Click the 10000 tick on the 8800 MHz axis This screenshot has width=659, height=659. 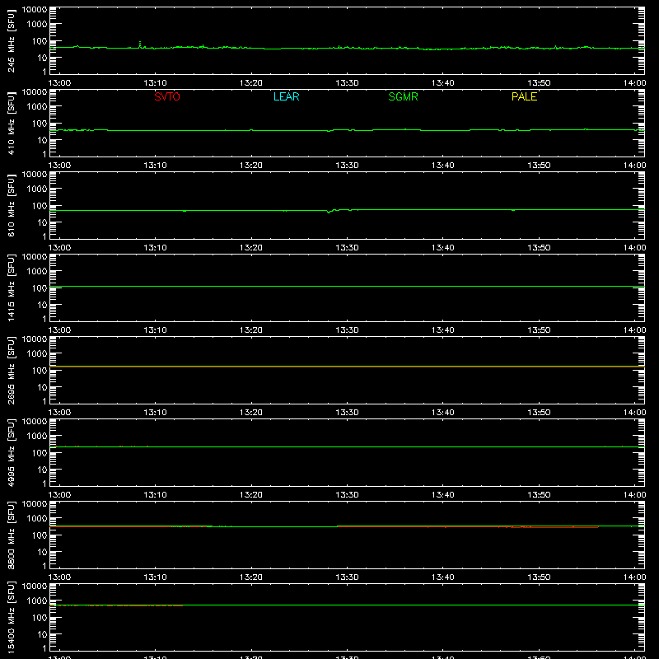tap(35, 504)
